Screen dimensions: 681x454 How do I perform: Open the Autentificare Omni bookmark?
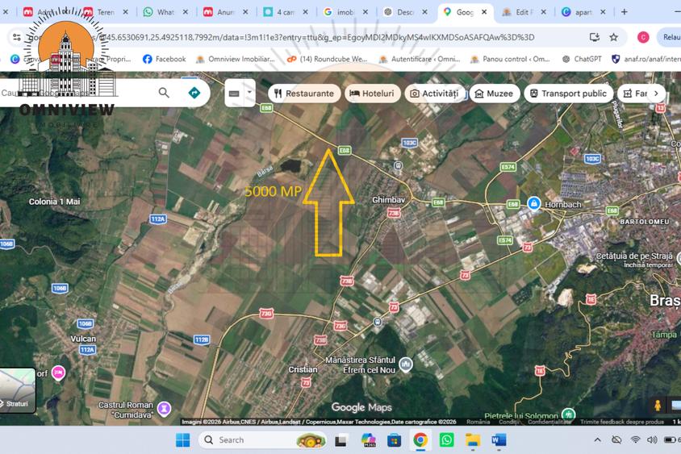(x=420, y=59)
